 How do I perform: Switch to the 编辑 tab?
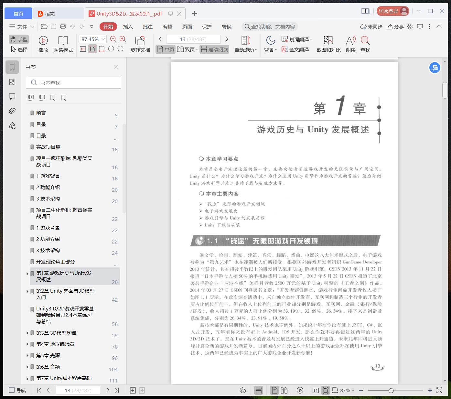click(167, 27)
